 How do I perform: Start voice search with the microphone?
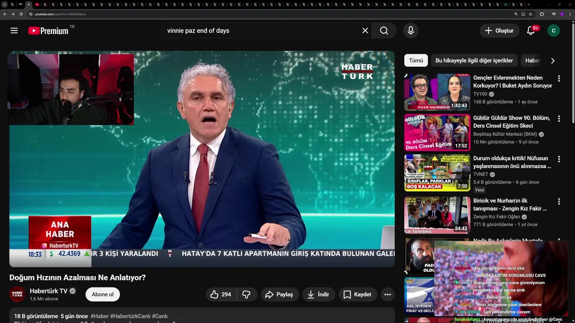click(x=411, y=31)
